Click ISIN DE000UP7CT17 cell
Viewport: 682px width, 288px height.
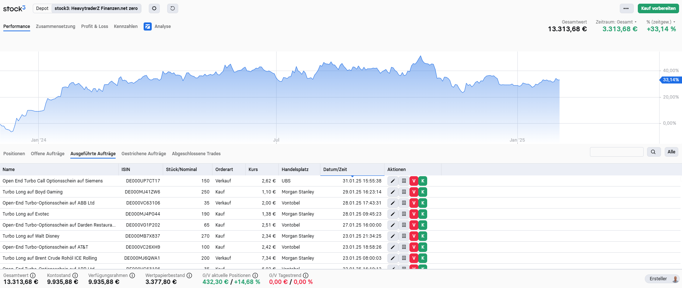pos(143,181)
